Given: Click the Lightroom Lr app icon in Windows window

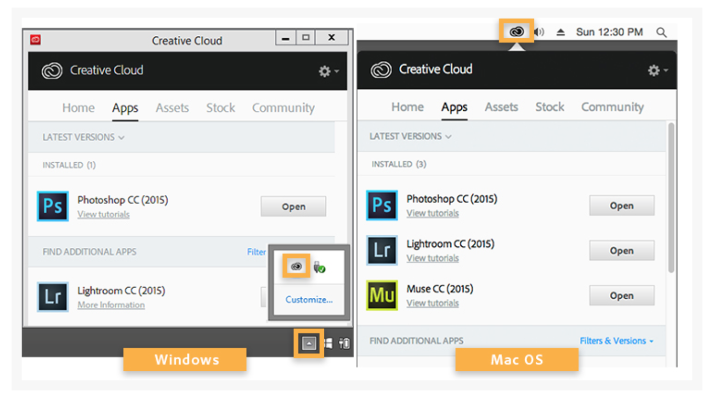Looking at the screenshot, I should coord(52,297).
